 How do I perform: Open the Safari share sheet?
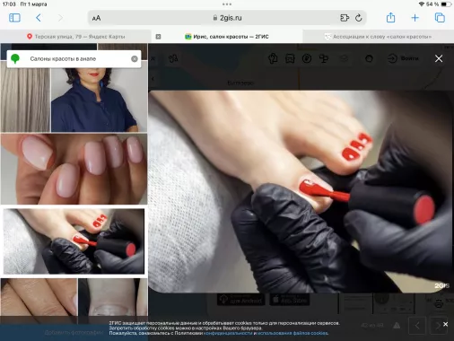coord(390,18)
